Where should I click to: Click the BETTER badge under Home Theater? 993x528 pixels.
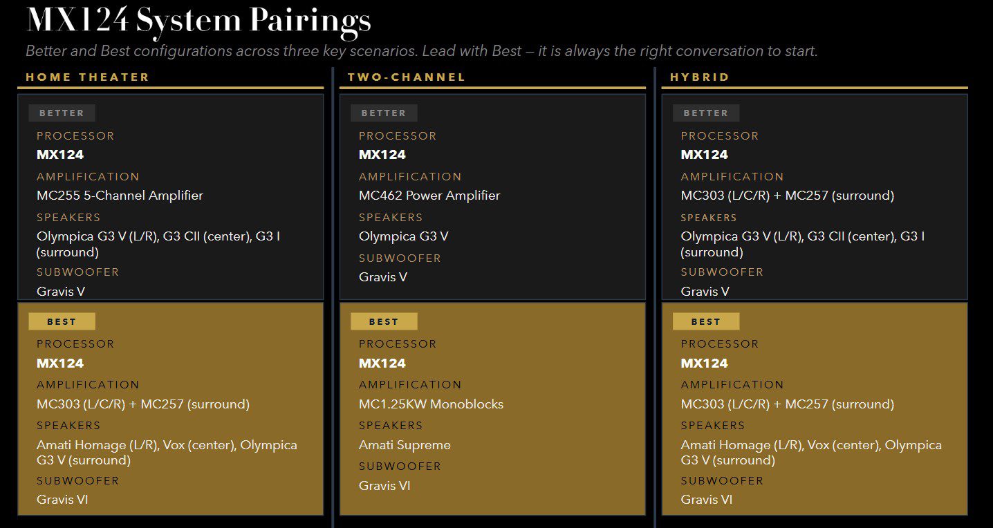(62, 113)
